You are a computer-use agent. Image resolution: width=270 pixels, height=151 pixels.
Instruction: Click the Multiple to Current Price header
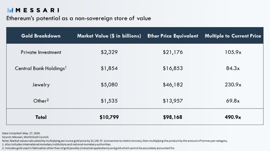tap(233, 36)
